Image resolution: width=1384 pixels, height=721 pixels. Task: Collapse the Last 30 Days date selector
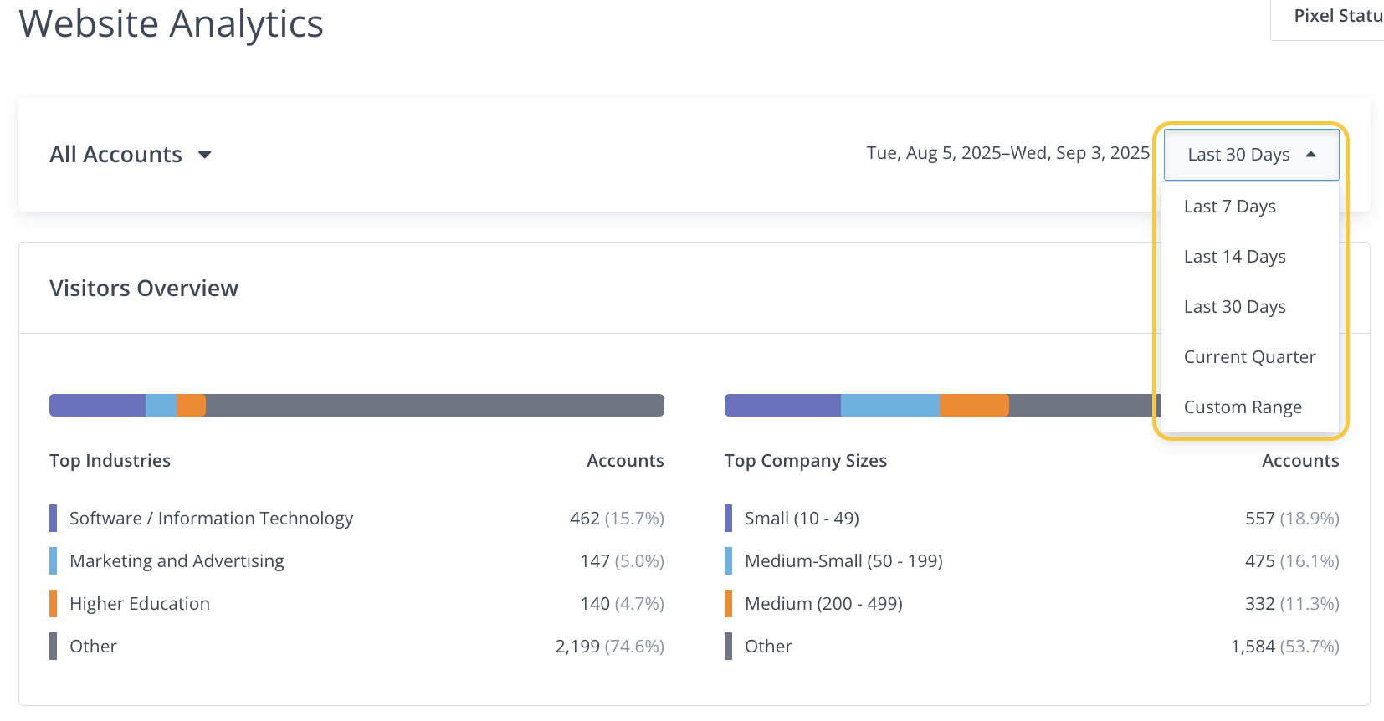(1250, 155)
